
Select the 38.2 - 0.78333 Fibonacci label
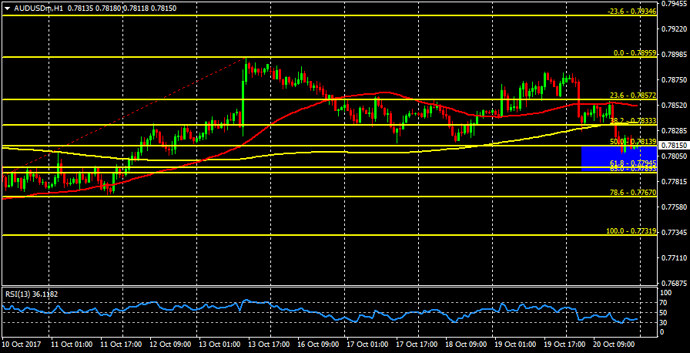[632, 121]
